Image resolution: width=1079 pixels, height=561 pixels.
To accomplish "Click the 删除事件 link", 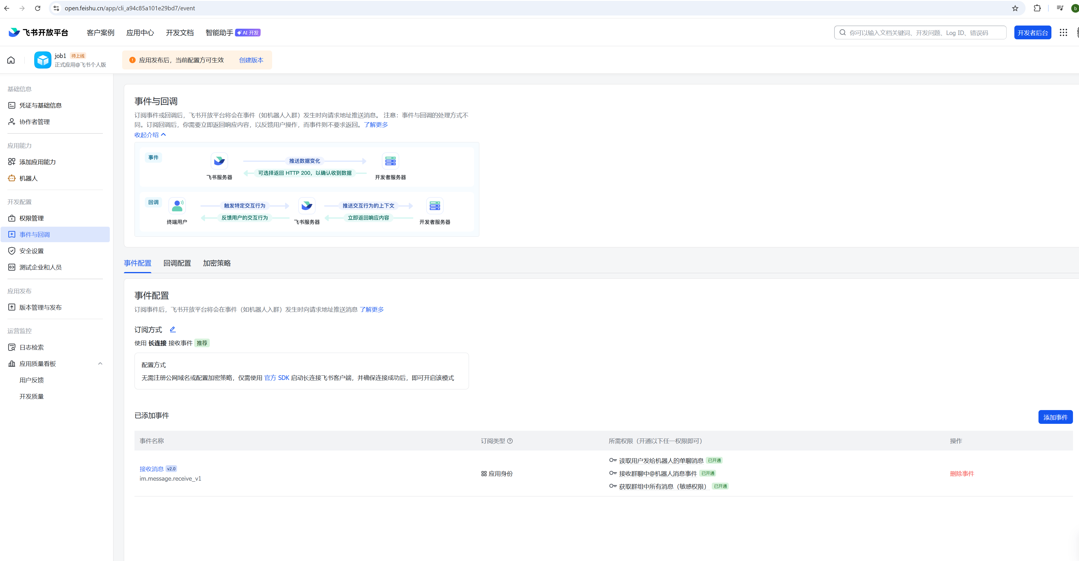I will click(962, 473).
